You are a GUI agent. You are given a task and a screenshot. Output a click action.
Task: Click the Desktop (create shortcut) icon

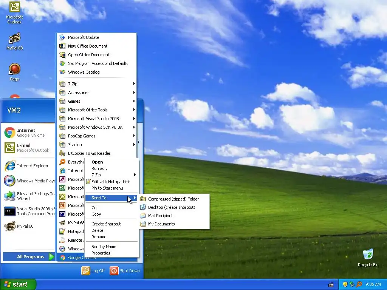tap(143, 207)
